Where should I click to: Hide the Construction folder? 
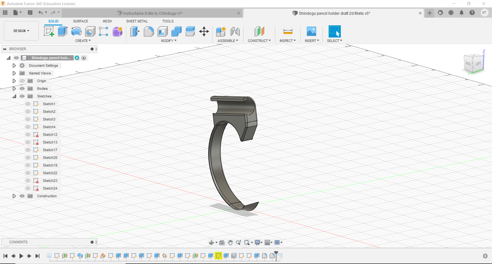[22, 196]
